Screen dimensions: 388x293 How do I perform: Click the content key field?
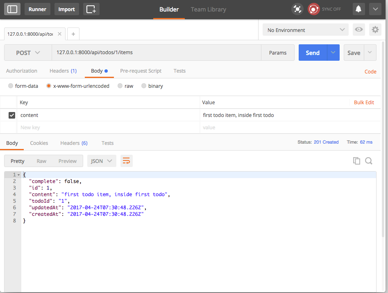tap(109, 115)
